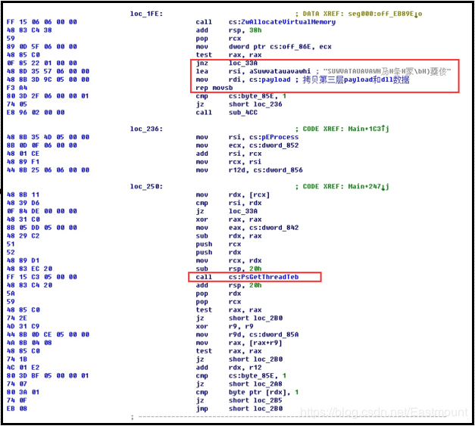Click the 'rdx, [rcx]' operand
The width and height of the screenshot is (475, 426).
(249, 195)
